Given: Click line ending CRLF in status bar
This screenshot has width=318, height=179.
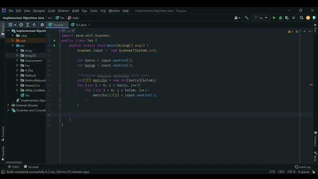Looking at the screenshot, I should click(x=281, y=172).
